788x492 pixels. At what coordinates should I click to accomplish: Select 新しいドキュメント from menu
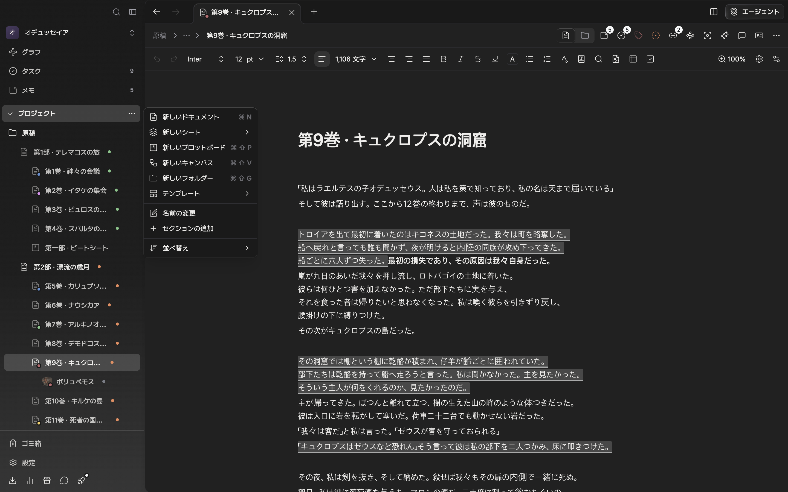click(x=200, y=117)
